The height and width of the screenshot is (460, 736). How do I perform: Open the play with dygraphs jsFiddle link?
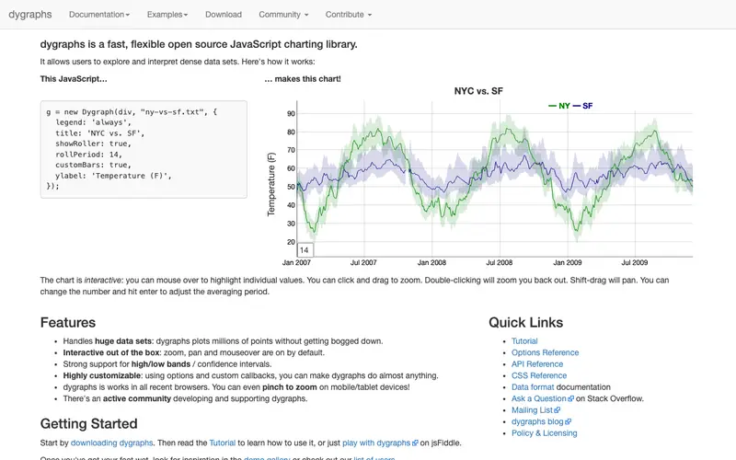tap(376, 443)
